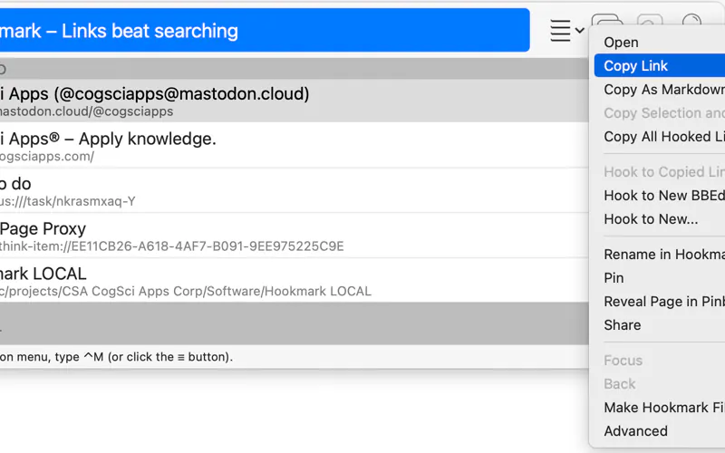
Task: Select the @cogsciapps@mastodon.cloud hooked link row
Action: click(294, 101)
